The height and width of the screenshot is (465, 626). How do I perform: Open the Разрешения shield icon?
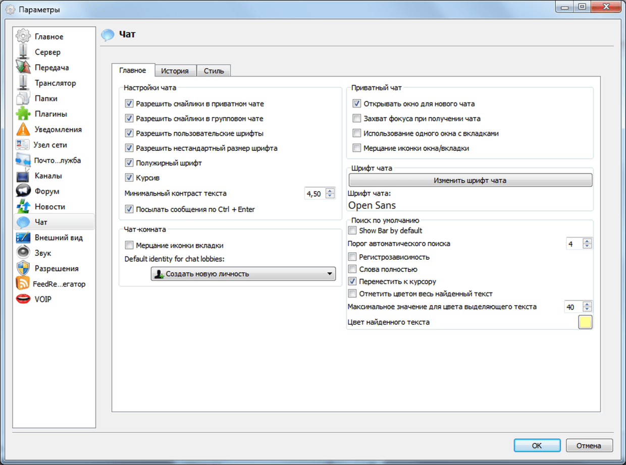23,269
